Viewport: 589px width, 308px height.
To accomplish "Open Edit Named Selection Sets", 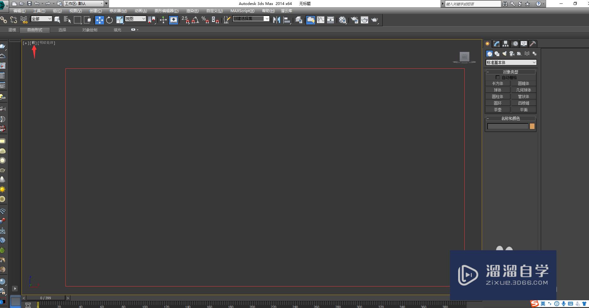I will point(227,20).
